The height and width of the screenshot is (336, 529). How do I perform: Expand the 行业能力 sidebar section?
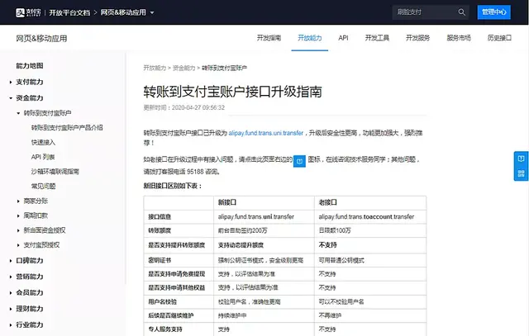(x=11, y=325)
